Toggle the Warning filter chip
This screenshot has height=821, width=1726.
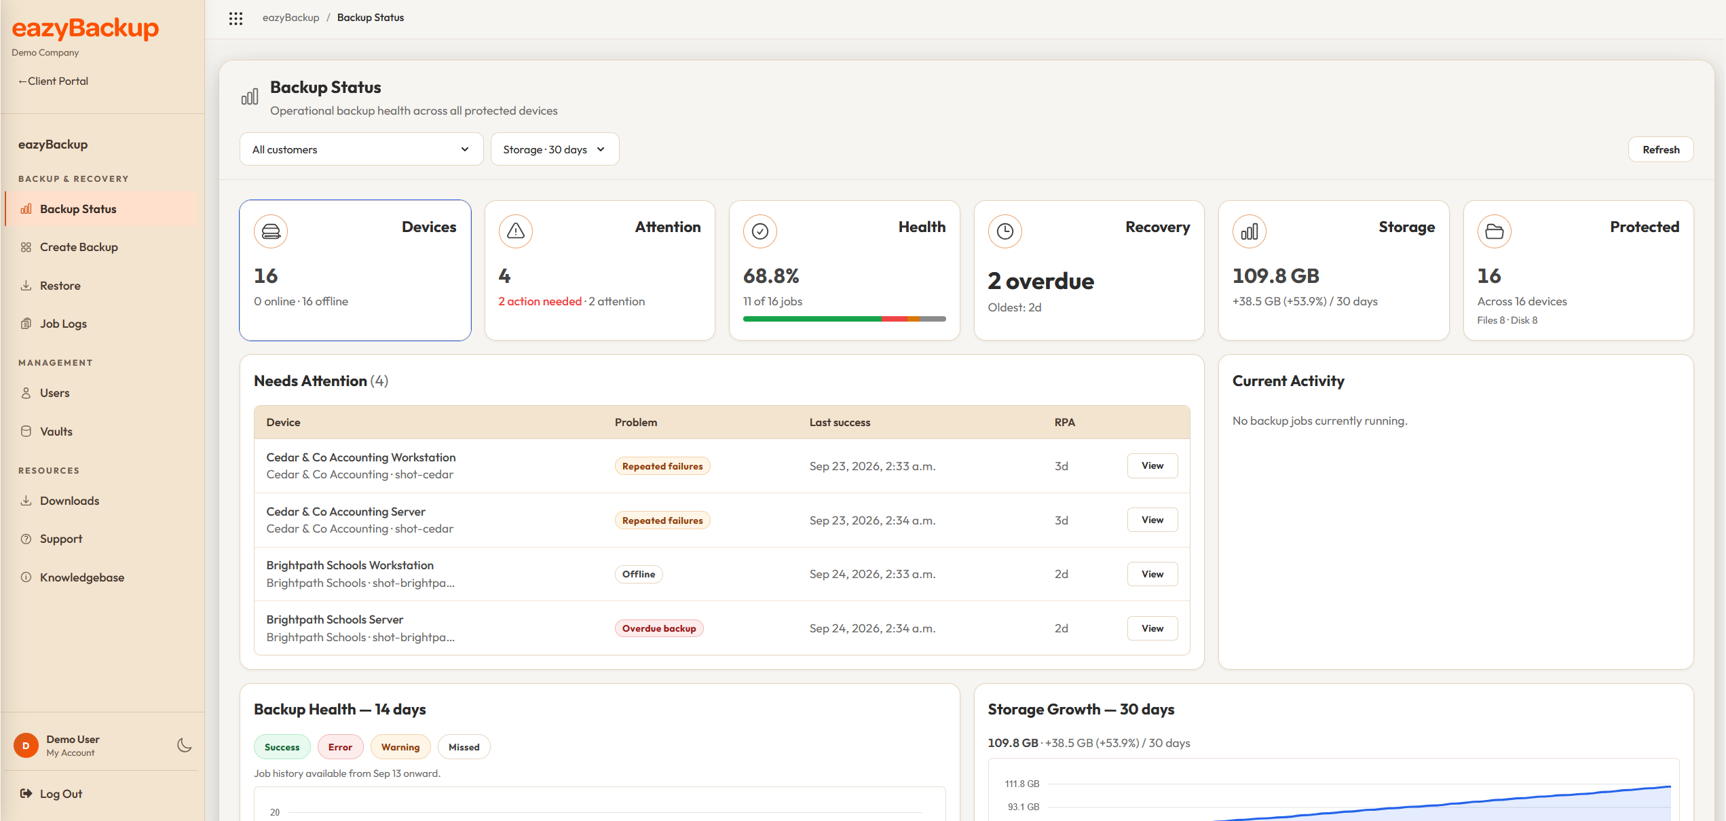pos(400,747)
